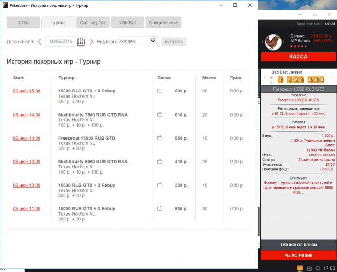The width and height of the screenshot is (337, 272).
Task: Click the VIP-баллы value in lobby
Action: [x=323, y=41]
